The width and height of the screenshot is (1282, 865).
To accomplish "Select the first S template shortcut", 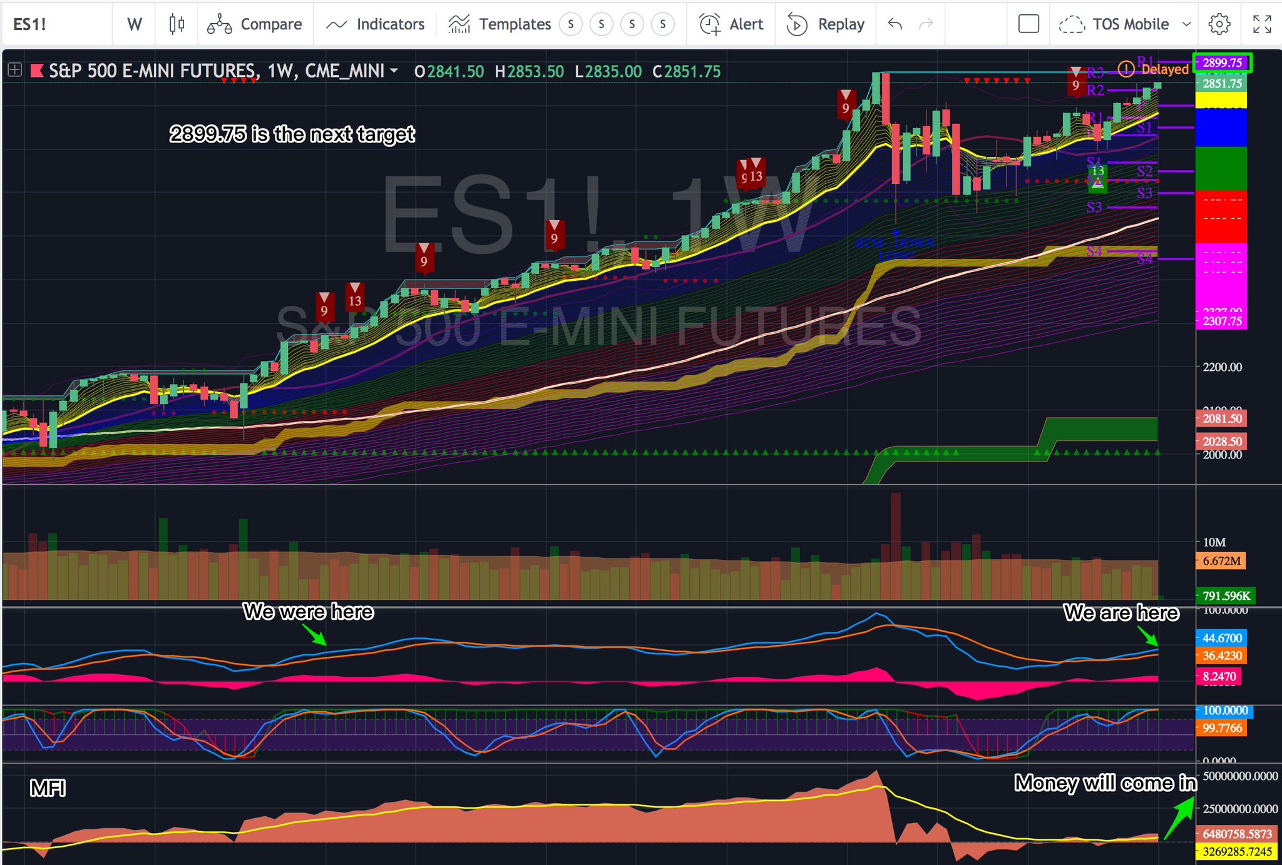I will pos(571,24).
